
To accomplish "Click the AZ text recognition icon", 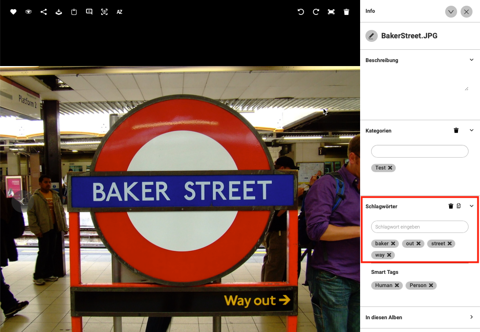I will [119, 12].
